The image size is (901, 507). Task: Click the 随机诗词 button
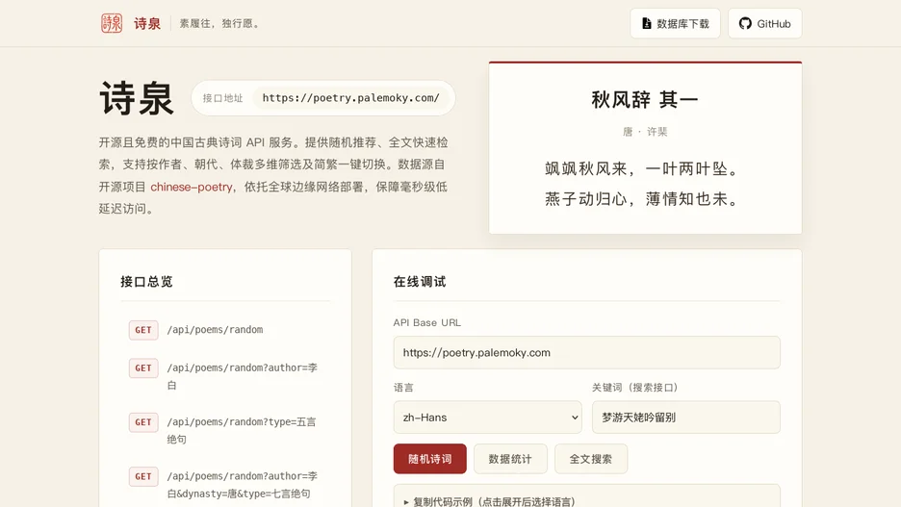tap(430, 459)
